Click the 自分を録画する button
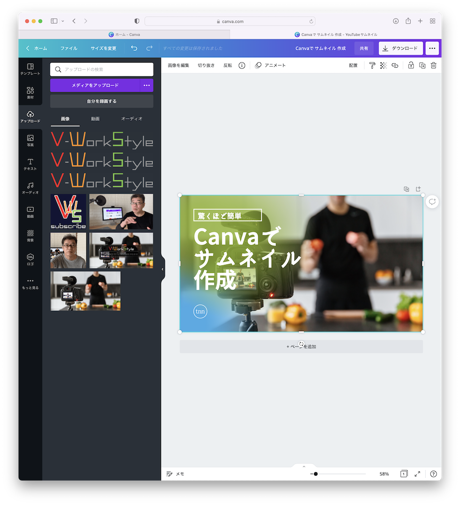 [x=101, y=101]
